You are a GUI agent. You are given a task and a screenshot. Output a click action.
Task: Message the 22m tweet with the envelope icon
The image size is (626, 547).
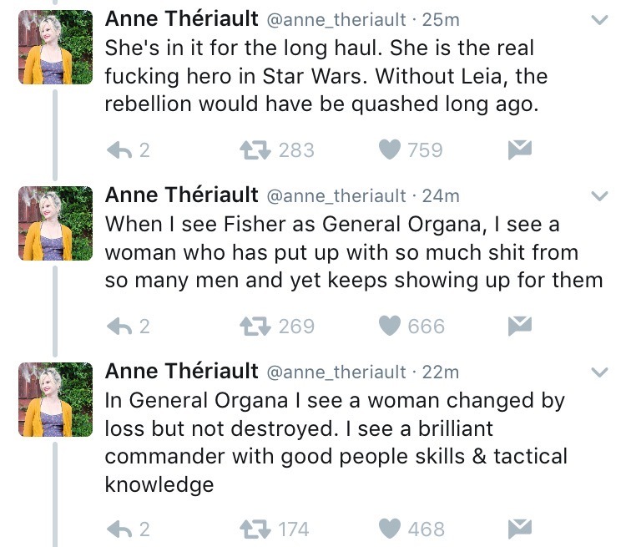coord(520,528)
